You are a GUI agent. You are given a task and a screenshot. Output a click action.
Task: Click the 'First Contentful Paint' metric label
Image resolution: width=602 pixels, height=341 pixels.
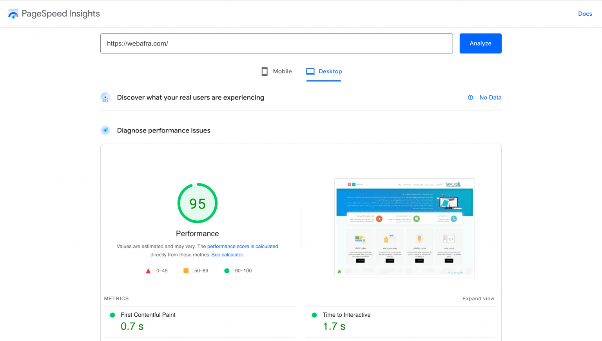point(148,315)
